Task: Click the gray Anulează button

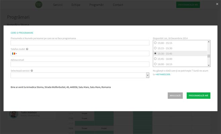Action: click(175, 95)
